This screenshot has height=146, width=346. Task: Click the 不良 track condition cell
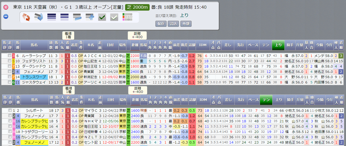click(143, 56)
